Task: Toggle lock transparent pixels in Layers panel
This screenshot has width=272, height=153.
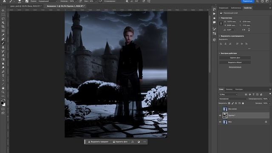Action: pos(229,103)
